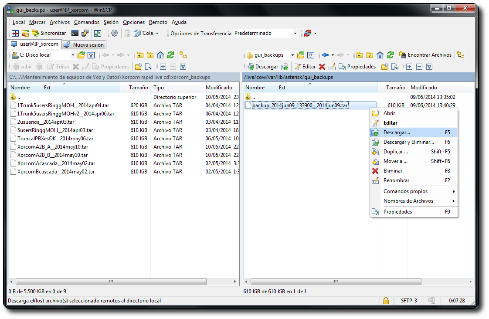Click the lock encryption status icon
This screenshot has height=319, width=489.
point(386,301)
